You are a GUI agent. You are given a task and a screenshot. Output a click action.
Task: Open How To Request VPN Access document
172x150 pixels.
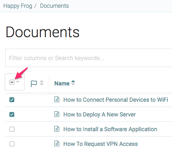[101, 144]
